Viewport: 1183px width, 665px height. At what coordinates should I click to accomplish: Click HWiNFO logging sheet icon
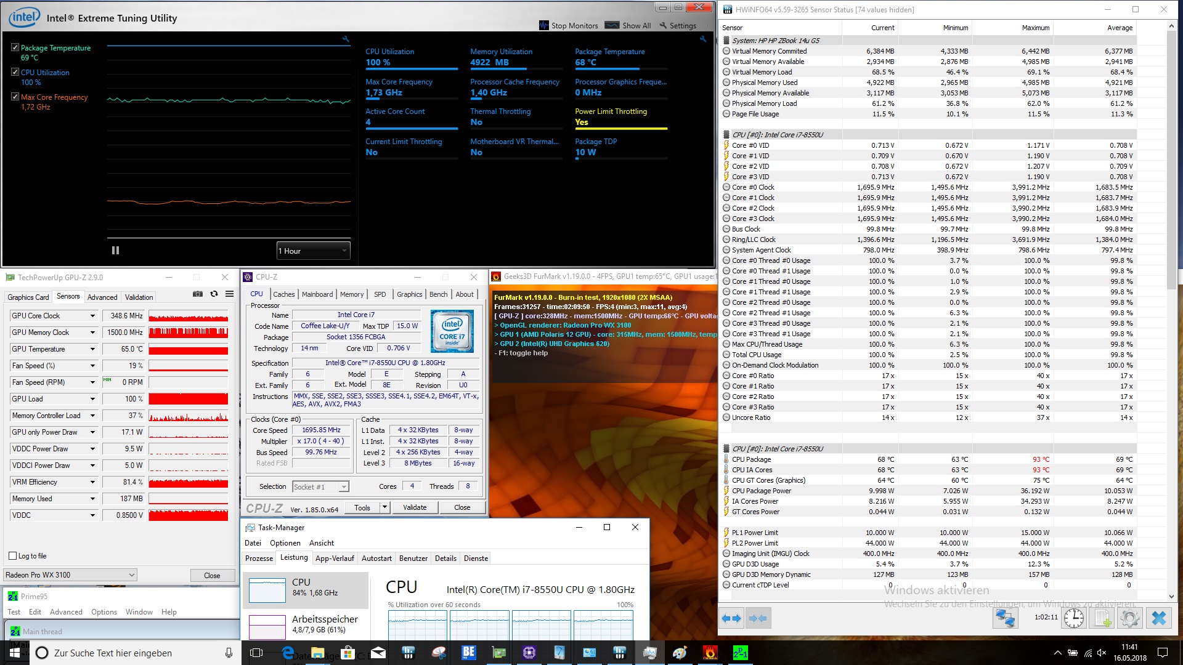(1102, 618)
